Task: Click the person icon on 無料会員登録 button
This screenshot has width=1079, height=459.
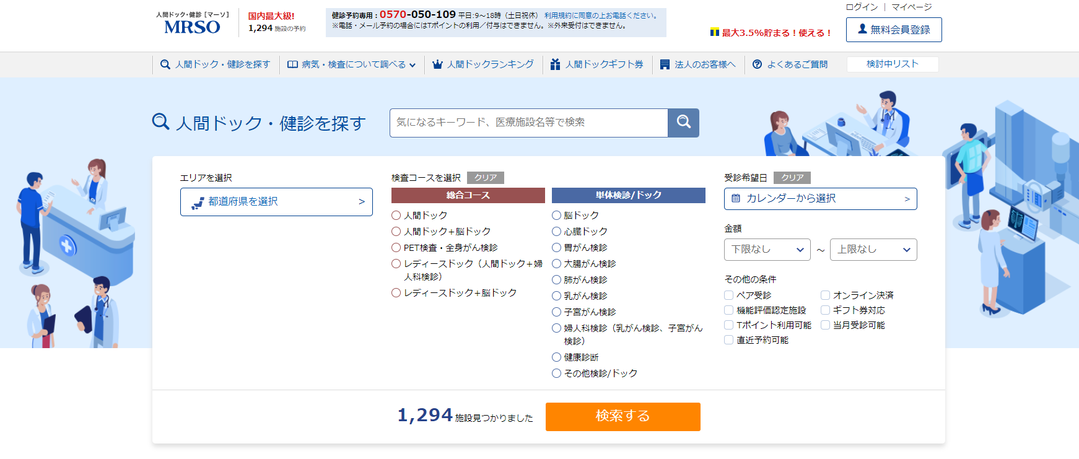Action: [x=862, y=29]
